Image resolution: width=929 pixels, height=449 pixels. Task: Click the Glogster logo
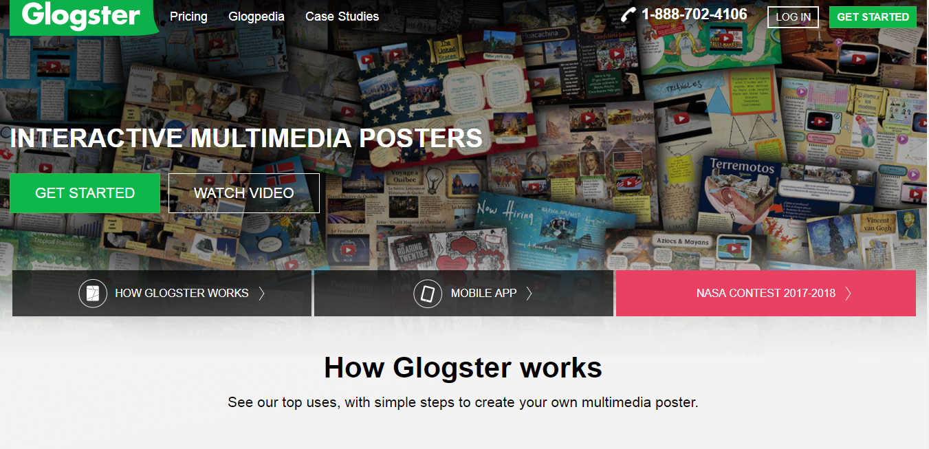(83, 16)
